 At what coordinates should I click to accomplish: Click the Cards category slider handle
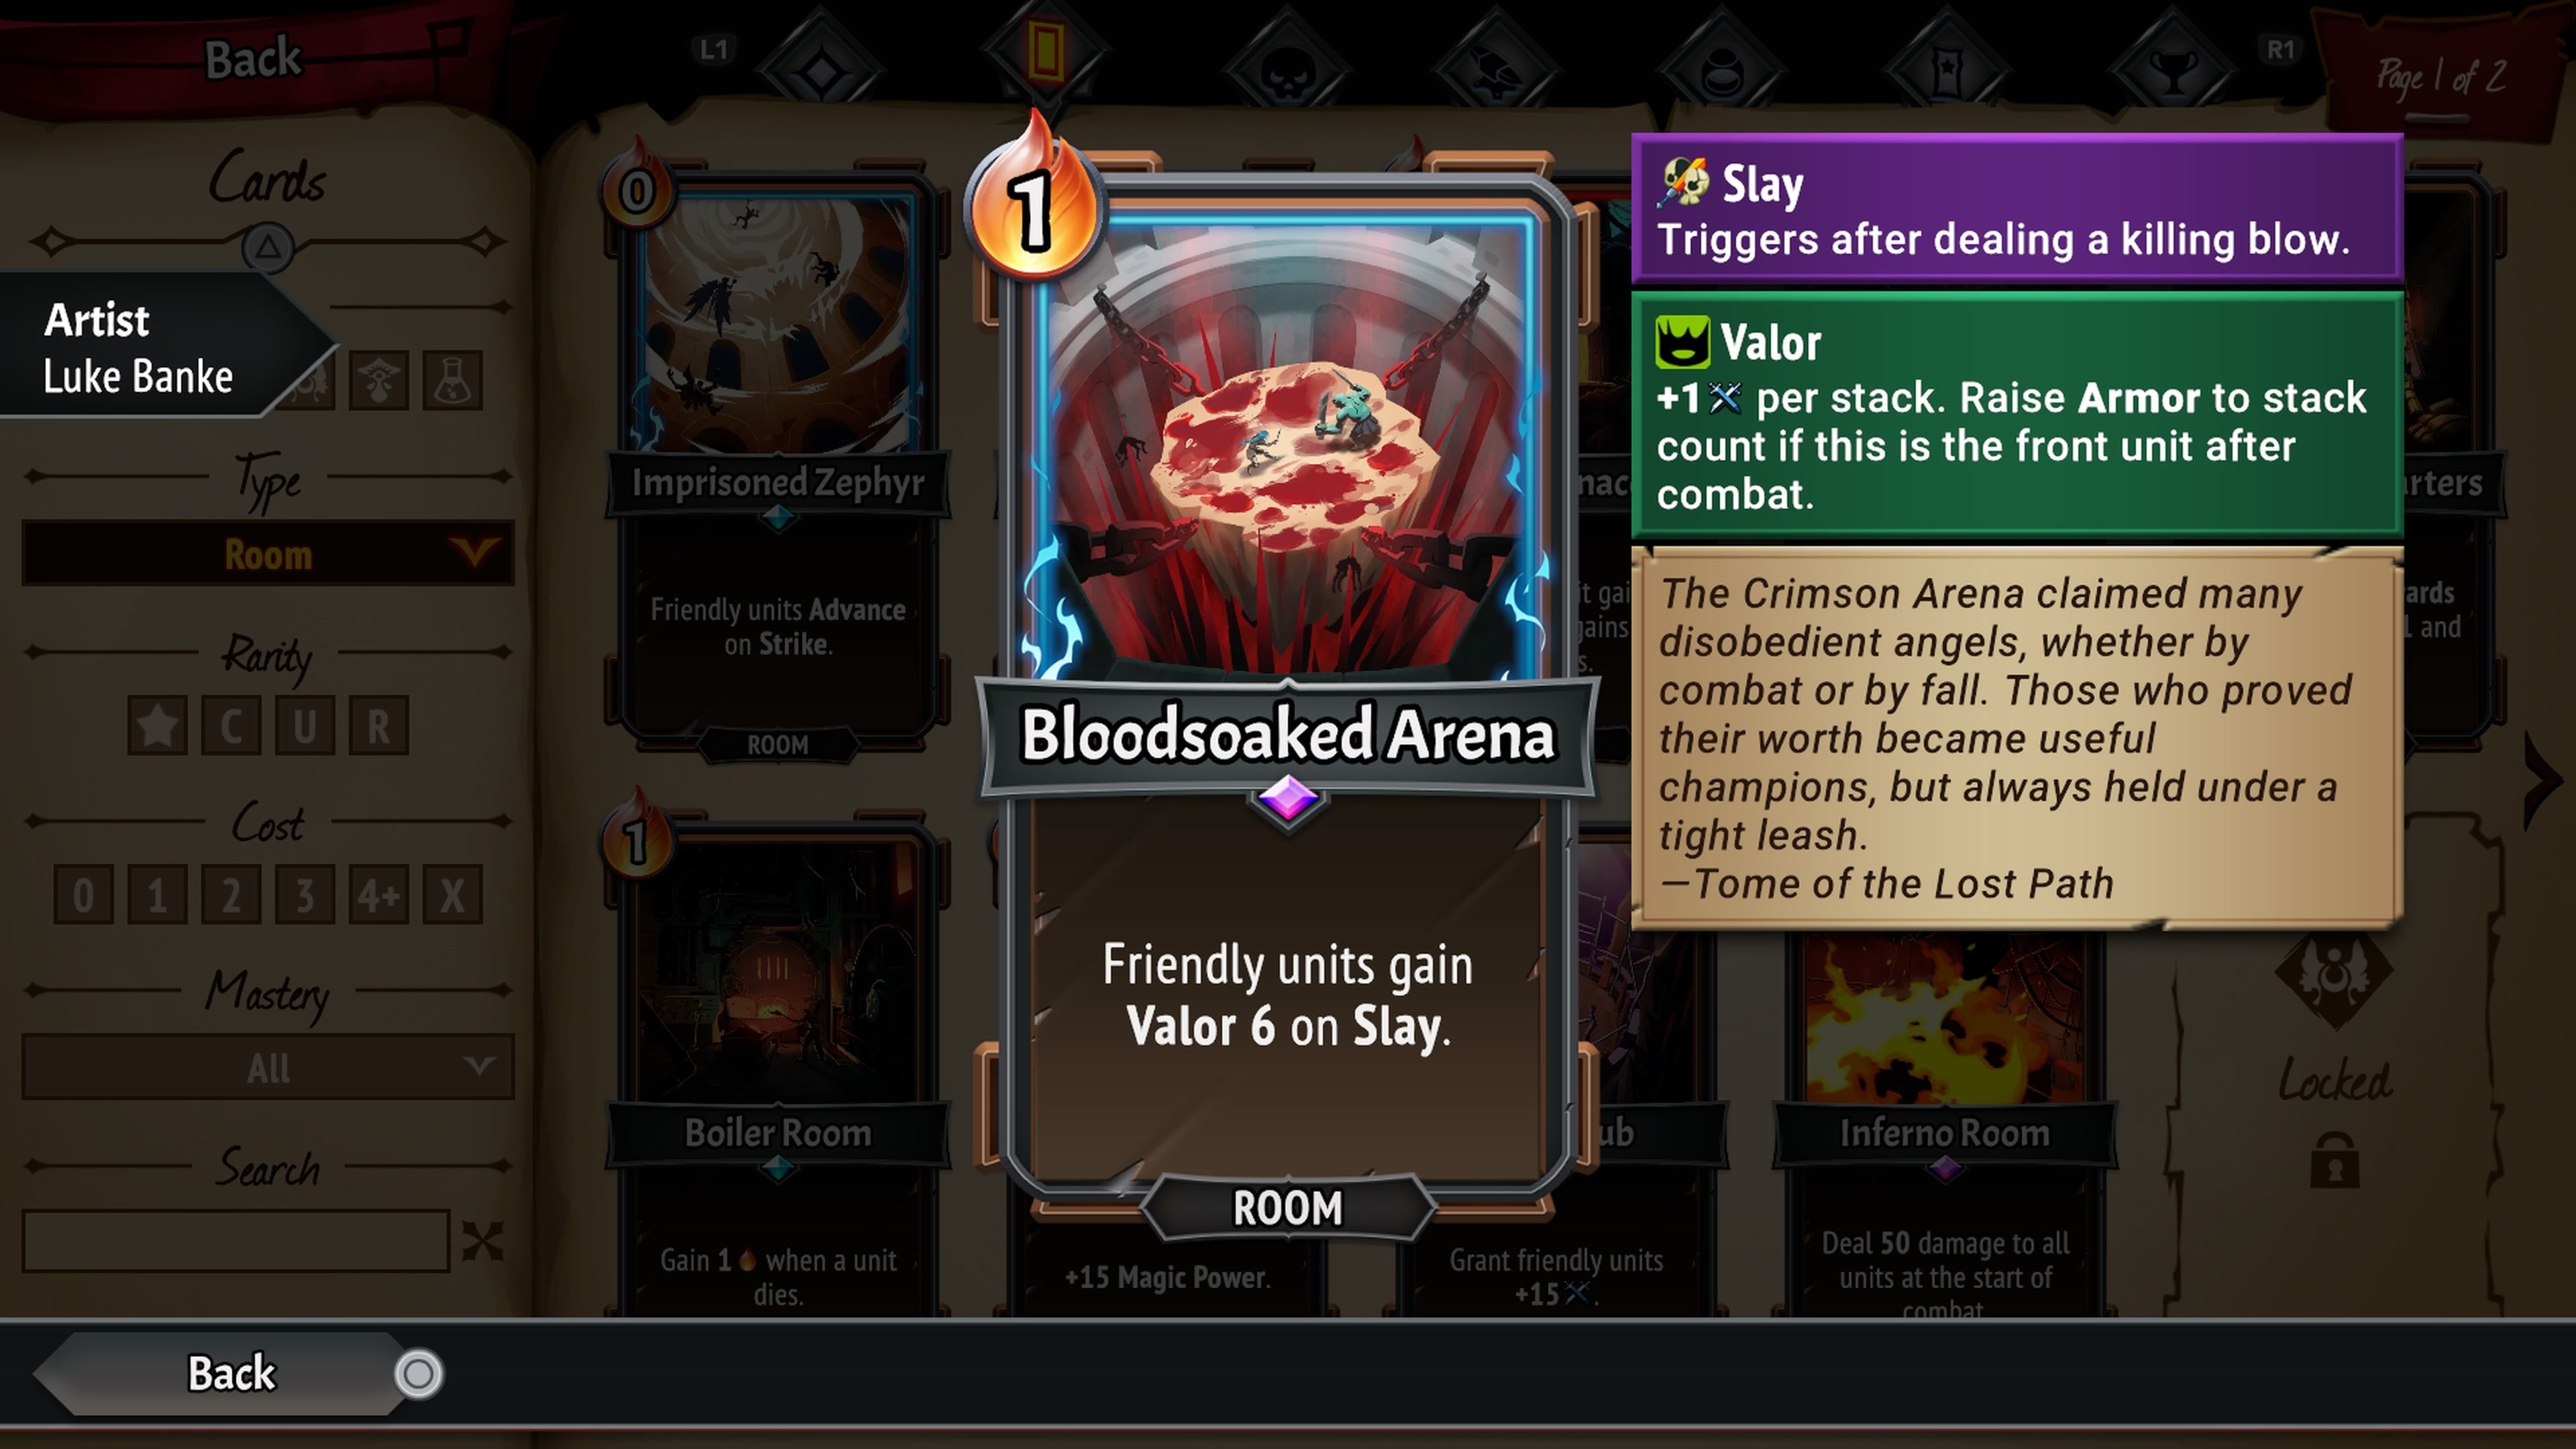267,245
